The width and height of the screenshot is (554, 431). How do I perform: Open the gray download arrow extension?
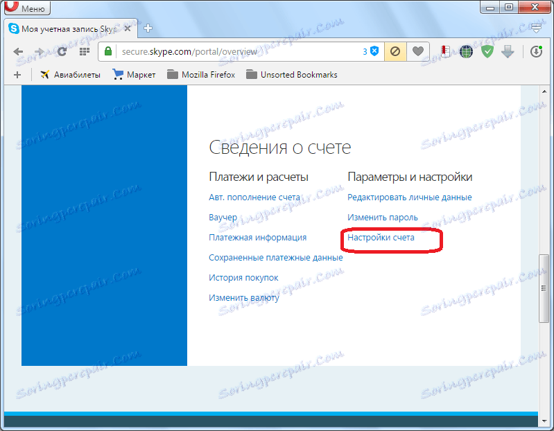[508, 51]
